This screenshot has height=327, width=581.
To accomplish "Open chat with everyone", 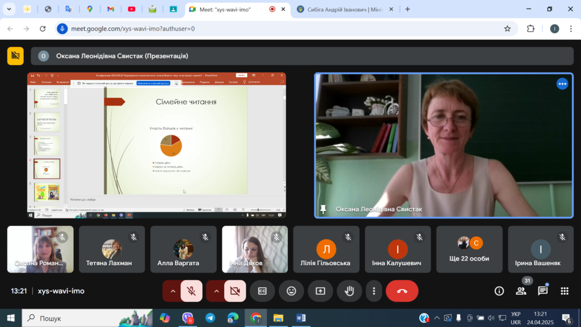I will (x=543, y=291).
